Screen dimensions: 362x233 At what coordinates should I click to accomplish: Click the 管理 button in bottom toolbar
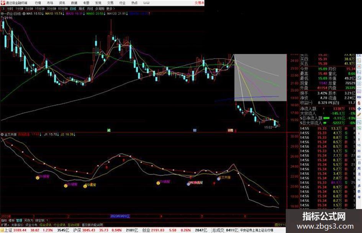click(x=19, y=220)
